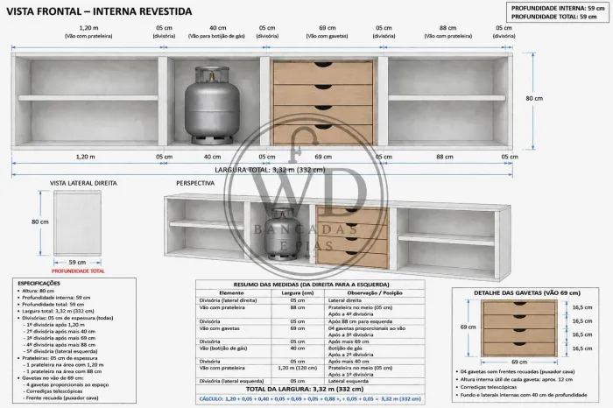Select the "1,20 m (120 cm)" table cell
Screen dimensions: 613x408
click(298, 368)
